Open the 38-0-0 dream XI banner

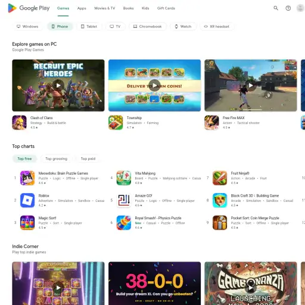tap(154, 284)
